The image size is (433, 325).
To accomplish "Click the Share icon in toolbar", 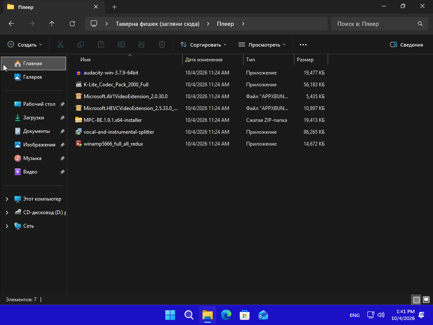I will point(142,44).
